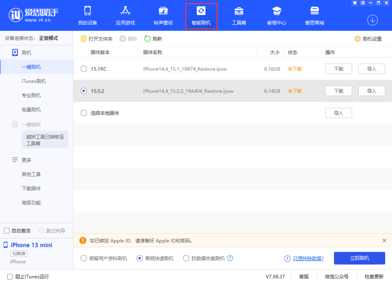Open the title bar menu list icon
The image size is (392, 283).
pos(363,3)
